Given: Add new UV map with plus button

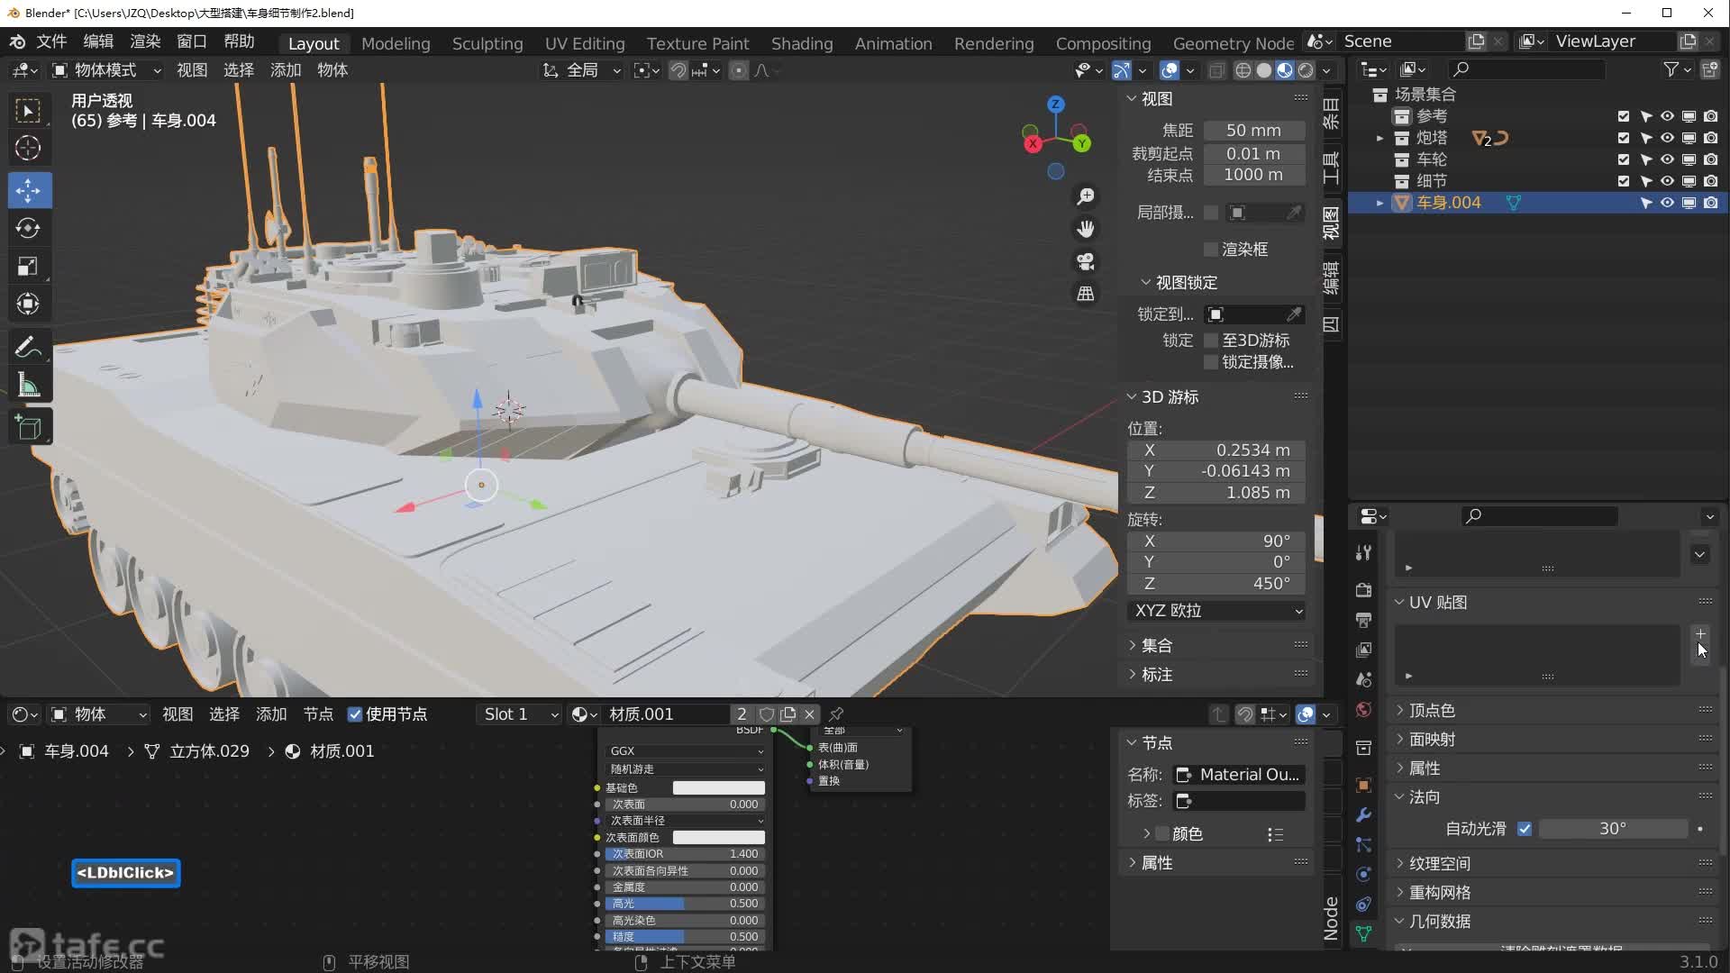Looking at the screenshot, I should 1700,634.
